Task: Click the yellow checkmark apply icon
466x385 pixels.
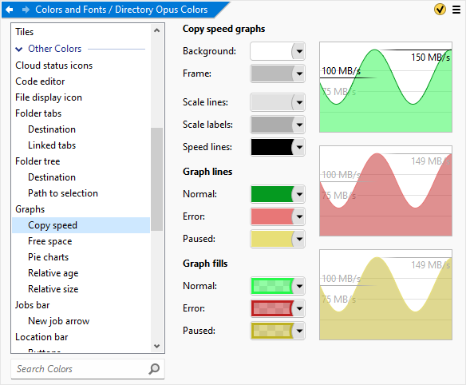Action: (x=440, y=10)
